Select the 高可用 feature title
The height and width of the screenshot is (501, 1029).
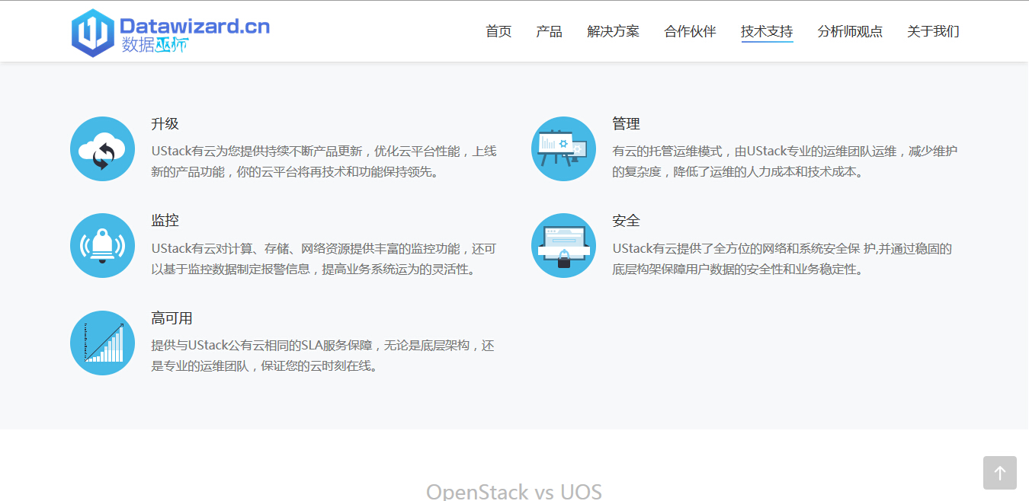point(171,318)
